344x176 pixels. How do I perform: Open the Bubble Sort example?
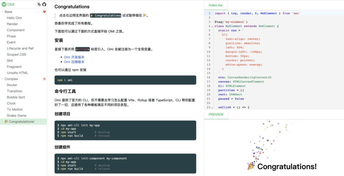[x=16, y=97]
